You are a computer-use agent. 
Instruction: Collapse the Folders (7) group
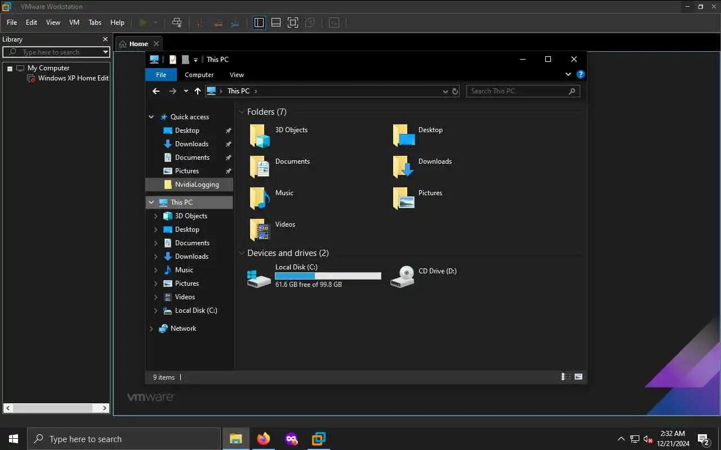tap(242, 112)
